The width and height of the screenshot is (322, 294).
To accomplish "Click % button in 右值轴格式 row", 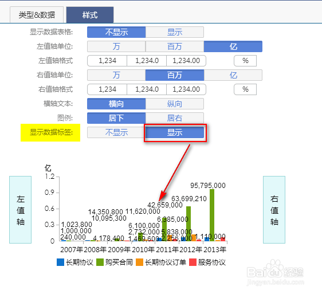I will point(245,89).
